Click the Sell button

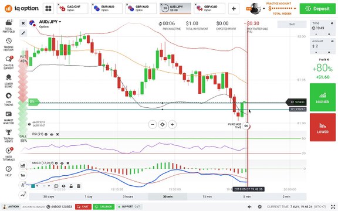pyautogui.click(x=292, y=24)
